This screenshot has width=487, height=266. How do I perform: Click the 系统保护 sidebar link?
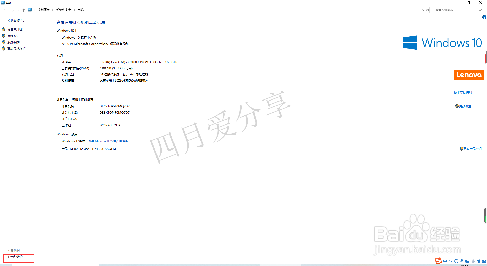click(x=13, y=42)
